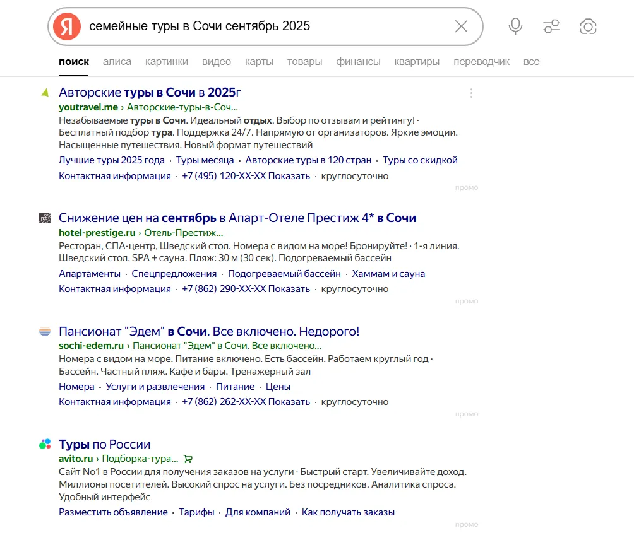Go to the 'карты' tab
The width and height of the screenshot is (634, 540).
coord(259,62)
